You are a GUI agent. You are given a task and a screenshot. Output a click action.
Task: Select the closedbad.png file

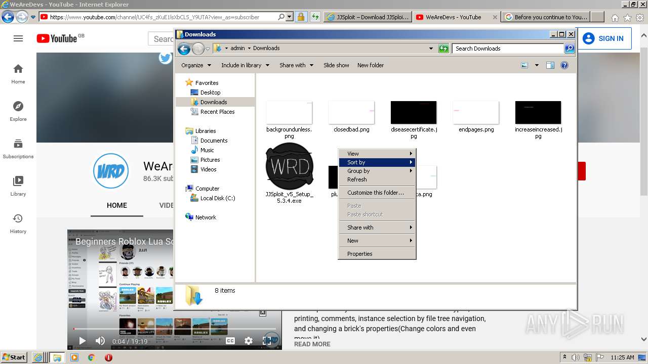point(351,117)
